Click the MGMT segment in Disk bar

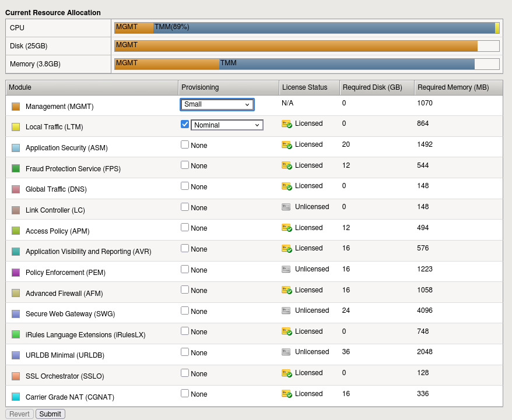(296, 46)
